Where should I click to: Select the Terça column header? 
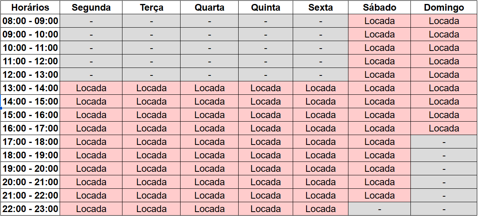click(x=151, y=8)
